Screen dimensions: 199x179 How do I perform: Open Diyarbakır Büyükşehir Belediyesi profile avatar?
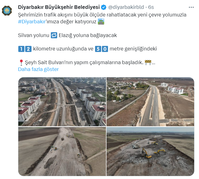pos(7,10)
